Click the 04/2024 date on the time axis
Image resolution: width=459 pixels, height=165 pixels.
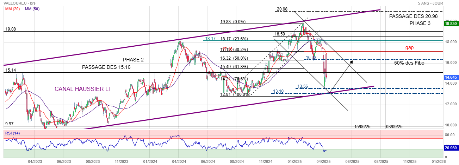tap(179, 161)
